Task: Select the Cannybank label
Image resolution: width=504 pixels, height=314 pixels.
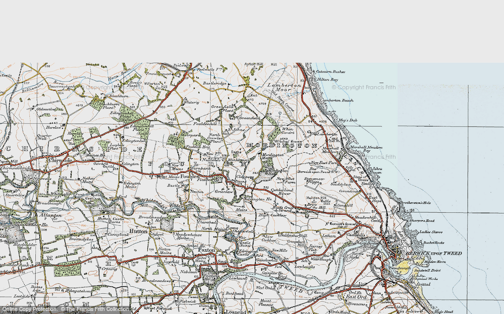Action: (x=118, y=234)
